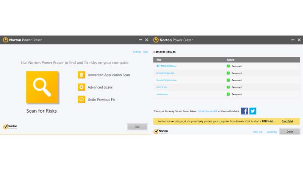Screen dimensions: 303x170
Task: Open the Help link
Action: click(x=145, y=52)
